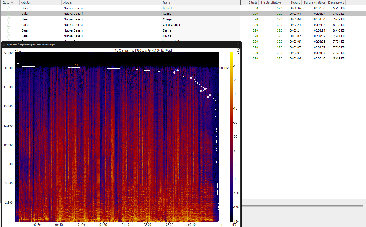Open the spectrum export pop-out icon
This screenshot has height=227, width=366.
click(x=238, y=50)
